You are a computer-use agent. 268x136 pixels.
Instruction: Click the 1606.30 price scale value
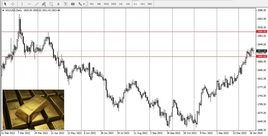pos(261,130)
